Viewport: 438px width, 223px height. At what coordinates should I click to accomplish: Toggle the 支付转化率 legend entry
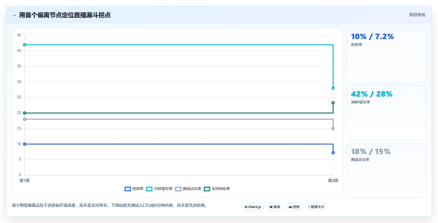217,189
